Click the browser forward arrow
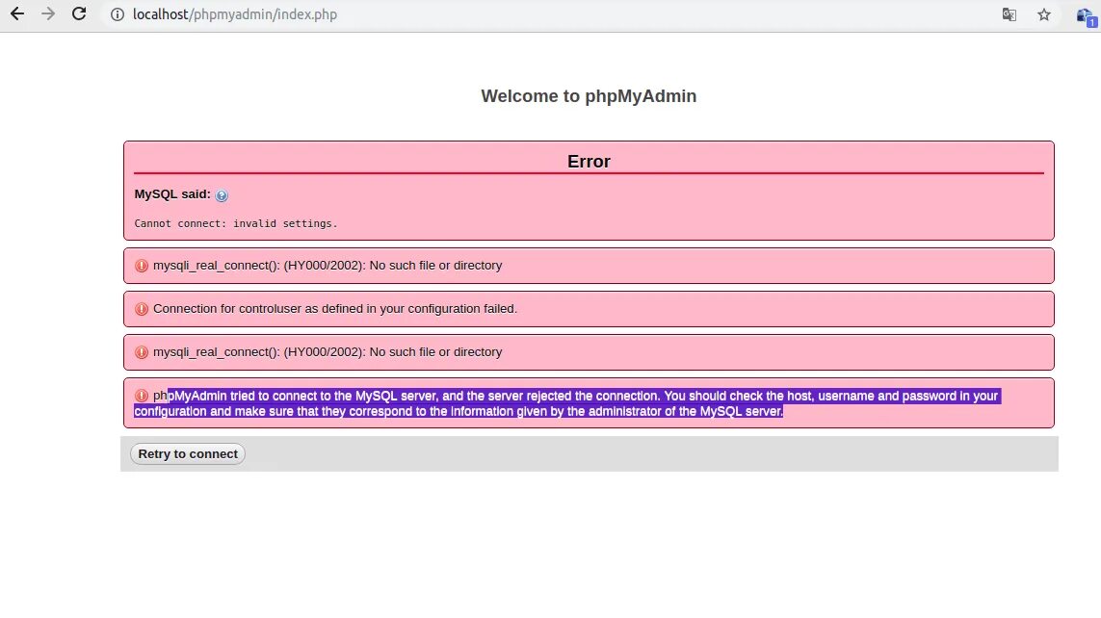 [48, 14]
